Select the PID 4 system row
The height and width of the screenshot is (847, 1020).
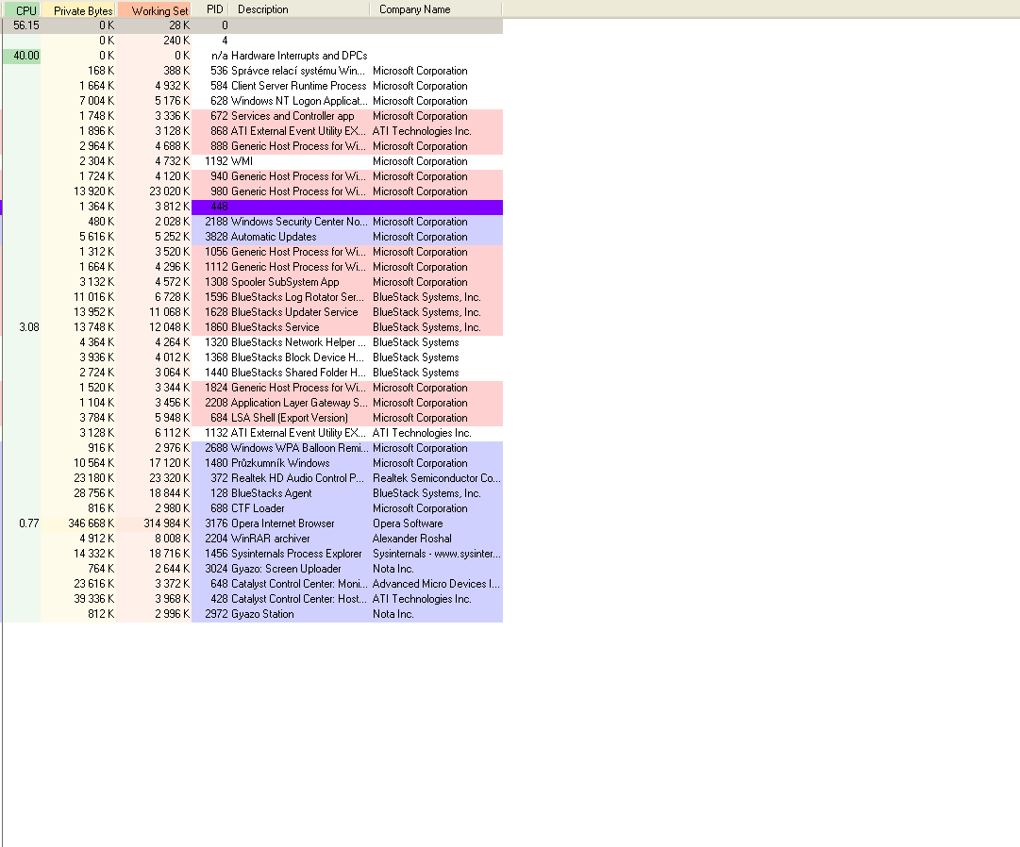click(x=252, y=41)
